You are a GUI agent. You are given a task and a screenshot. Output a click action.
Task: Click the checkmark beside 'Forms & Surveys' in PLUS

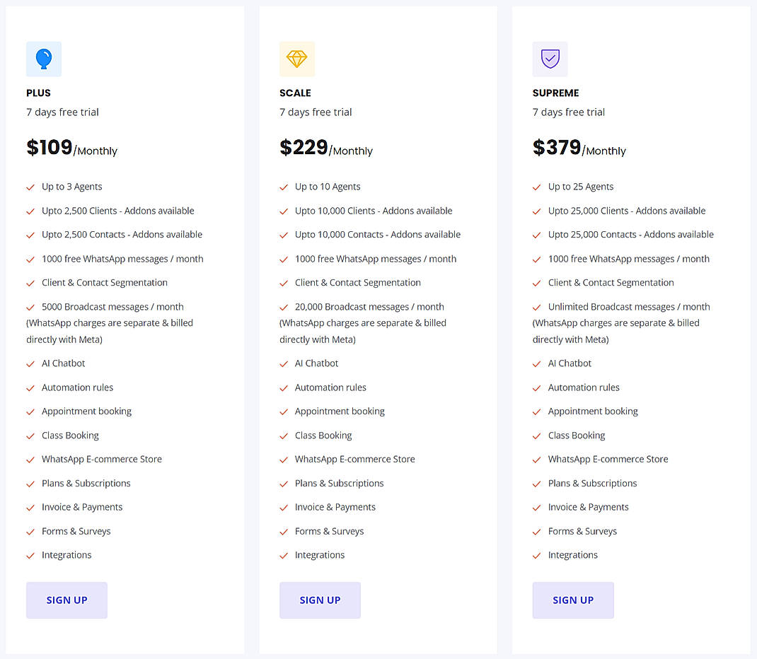[x=30, y=531]
